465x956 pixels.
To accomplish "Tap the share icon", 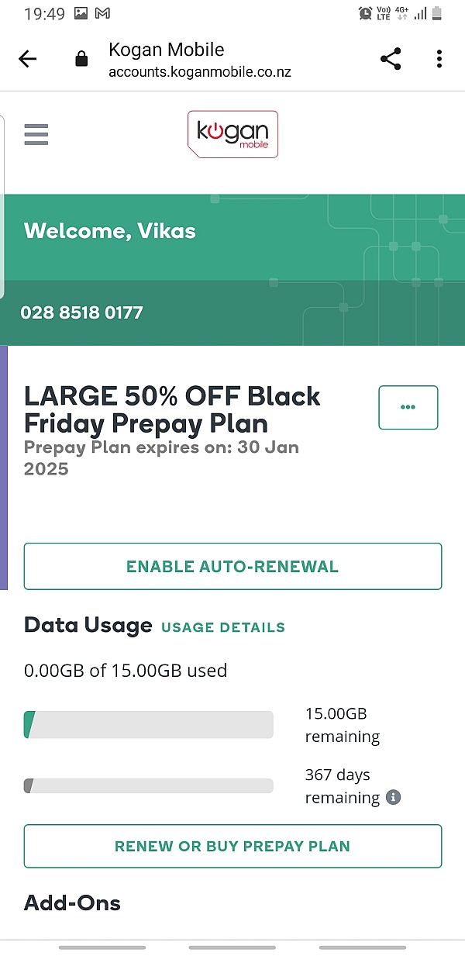I will click(x=391, y=59).
